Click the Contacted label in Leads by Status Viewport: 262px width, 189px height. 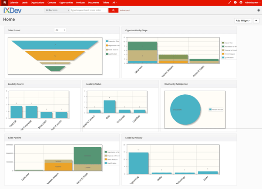click(121, 119)
